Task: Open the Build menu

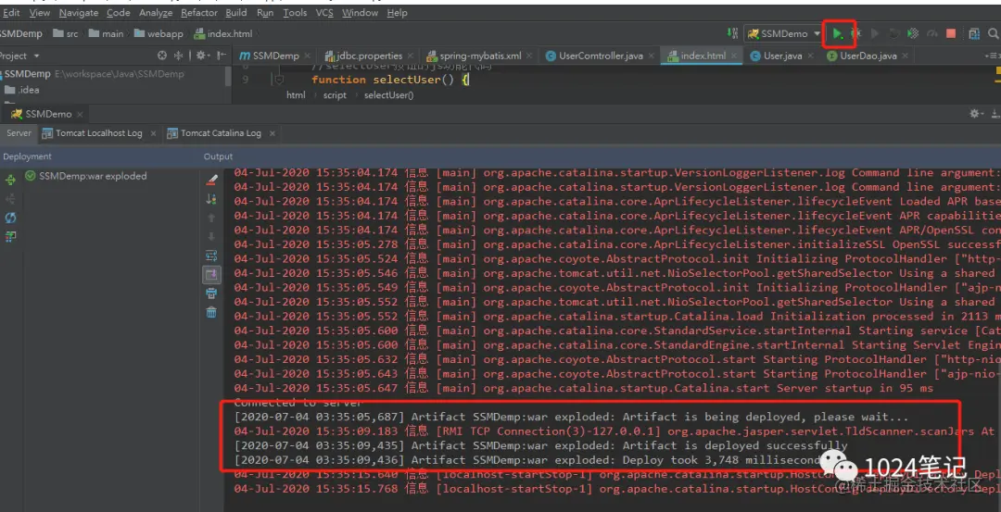Action: coord(236,13)
